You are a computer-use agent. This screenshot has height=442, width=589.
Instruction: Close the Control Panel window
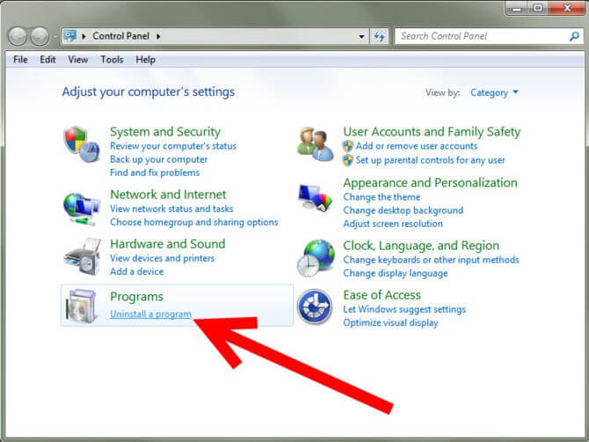[567, 8]
